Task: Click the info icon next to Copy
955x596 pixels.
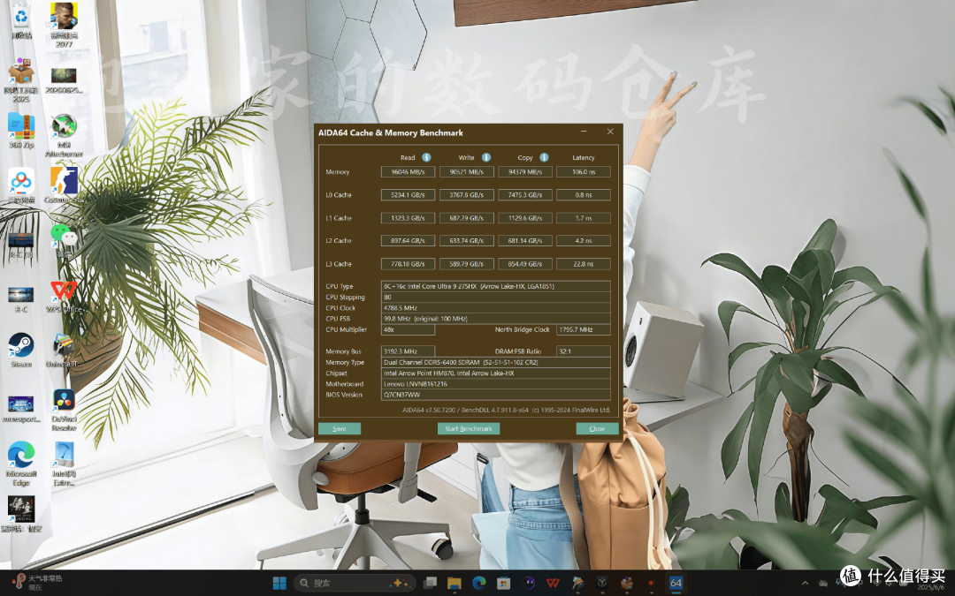Action: coord(544,157)
